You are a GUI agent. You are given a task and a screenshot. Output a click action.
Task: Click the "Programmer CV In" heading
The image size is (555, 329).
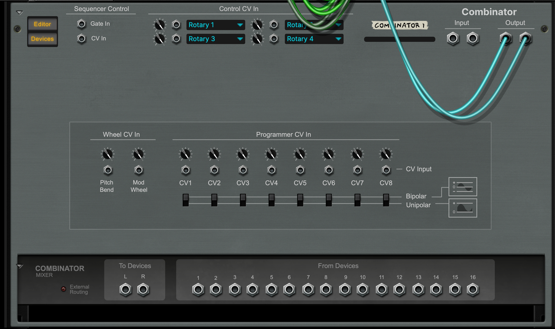pyautogui.click(x=283, y=135)
